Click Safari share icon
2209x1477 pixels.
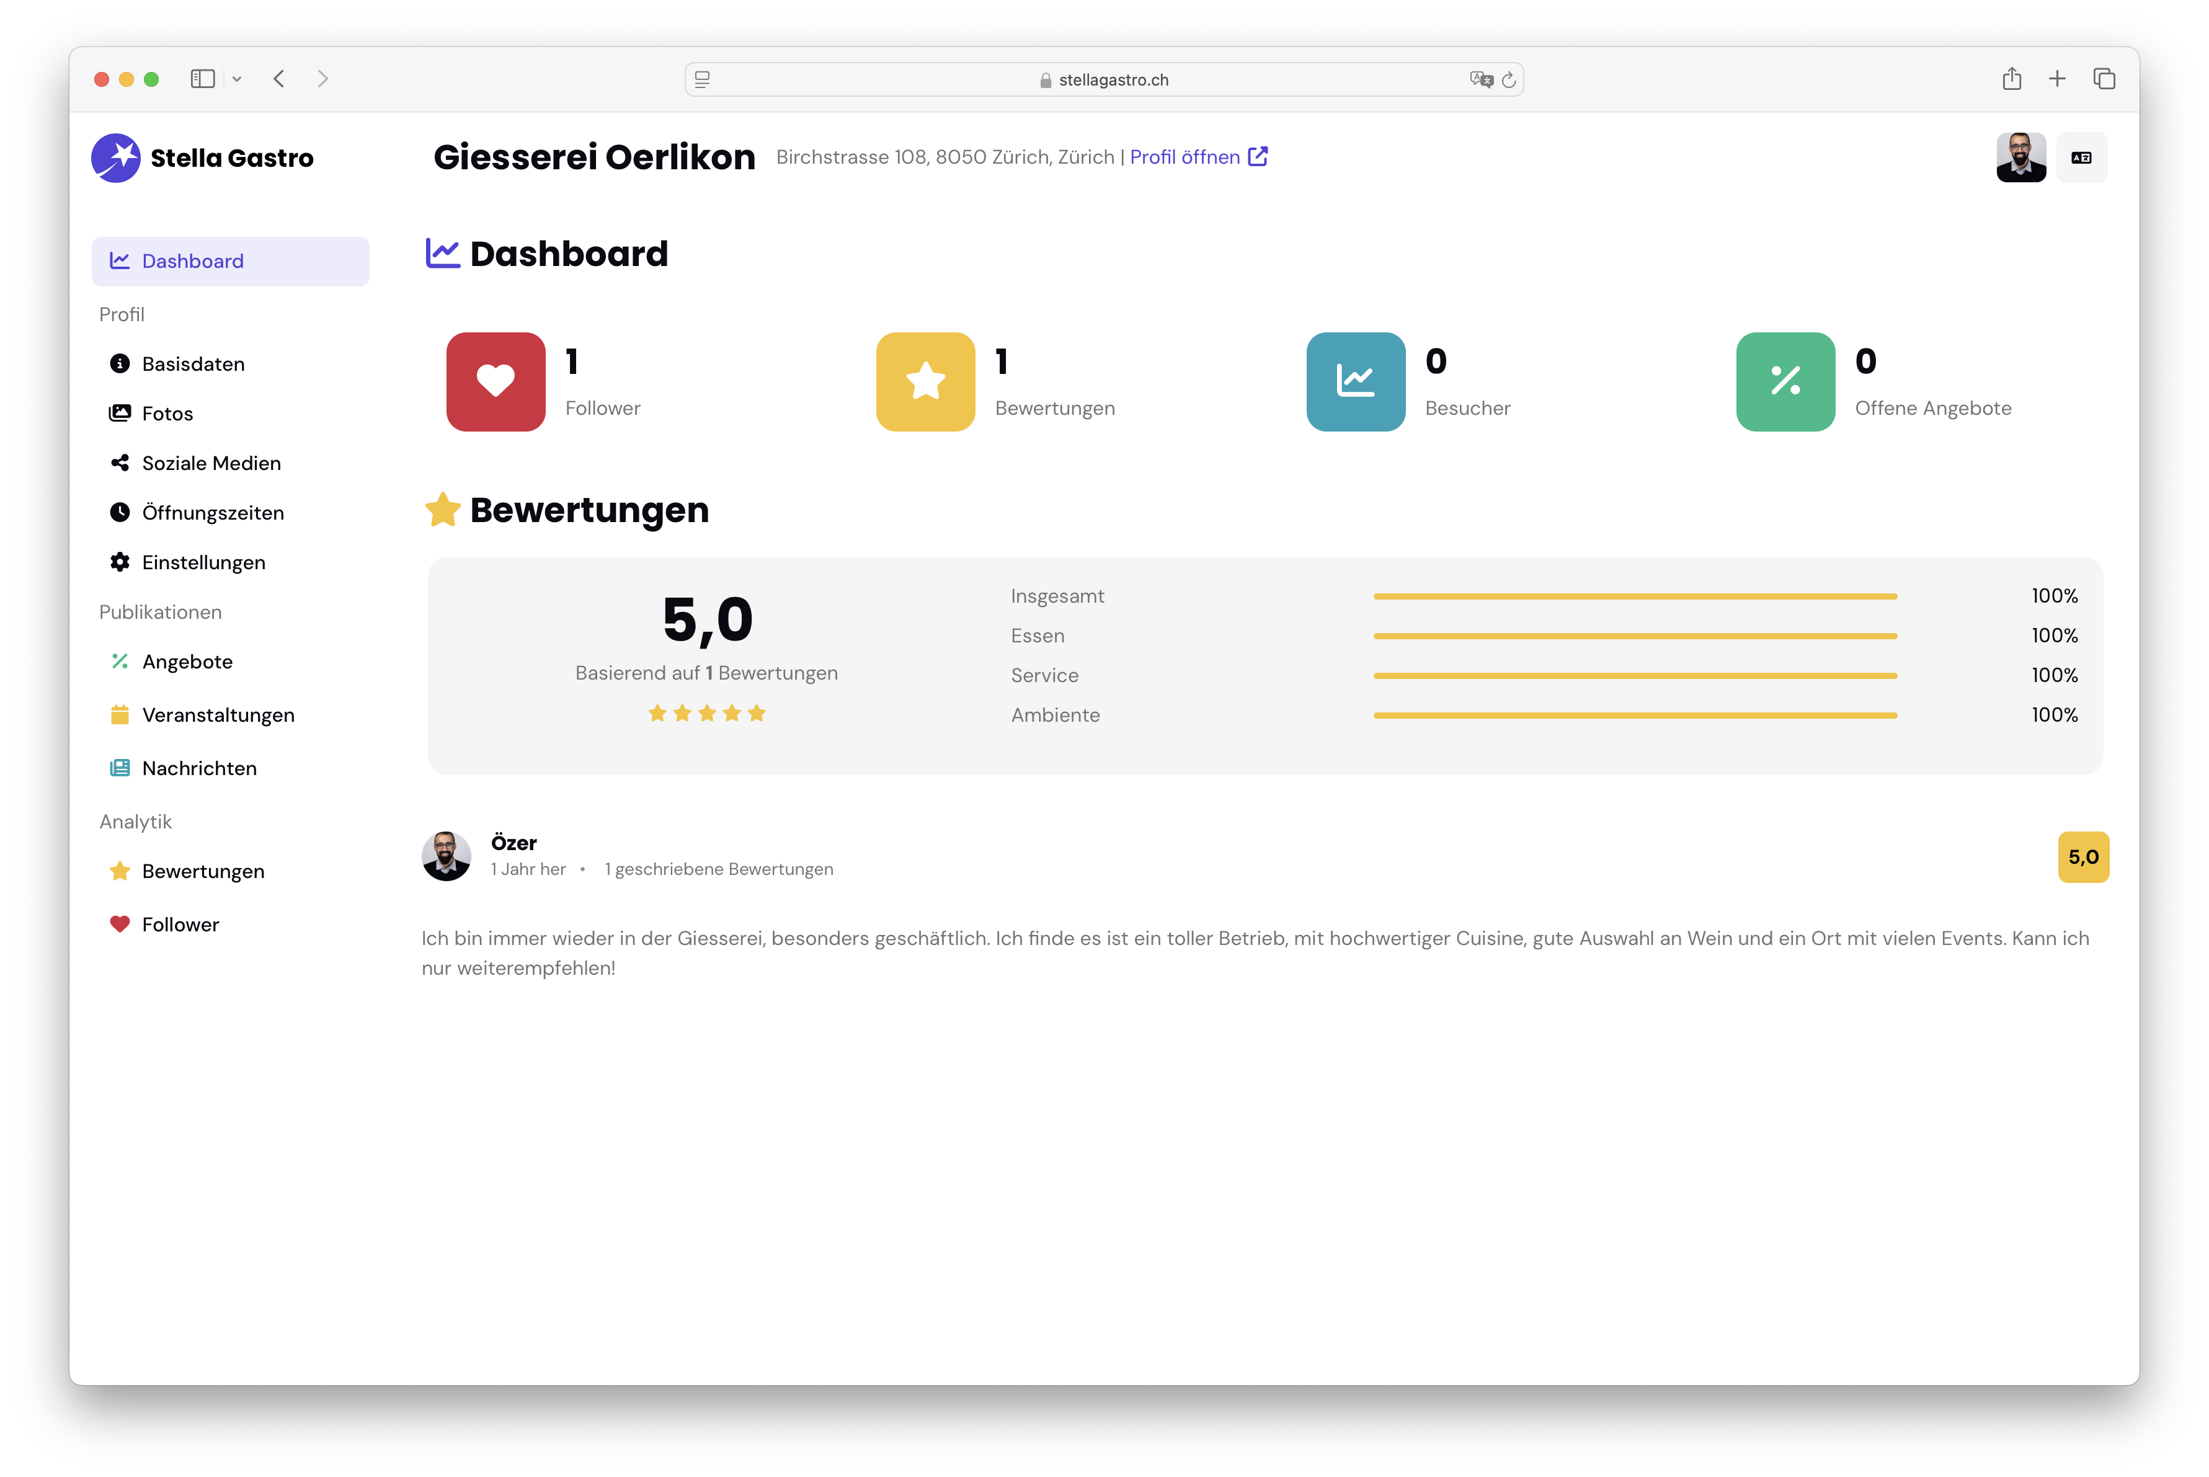(2011, 79)
